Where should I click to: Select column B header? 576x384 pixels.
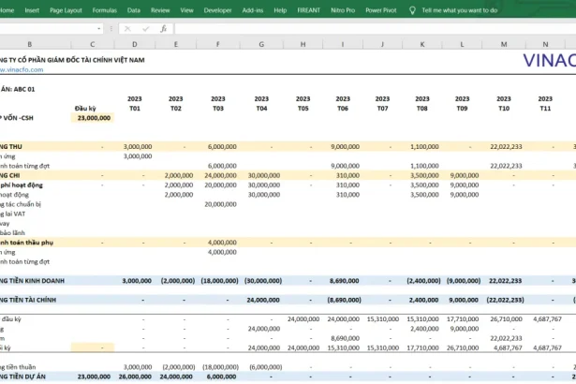(x=30, y=44)
